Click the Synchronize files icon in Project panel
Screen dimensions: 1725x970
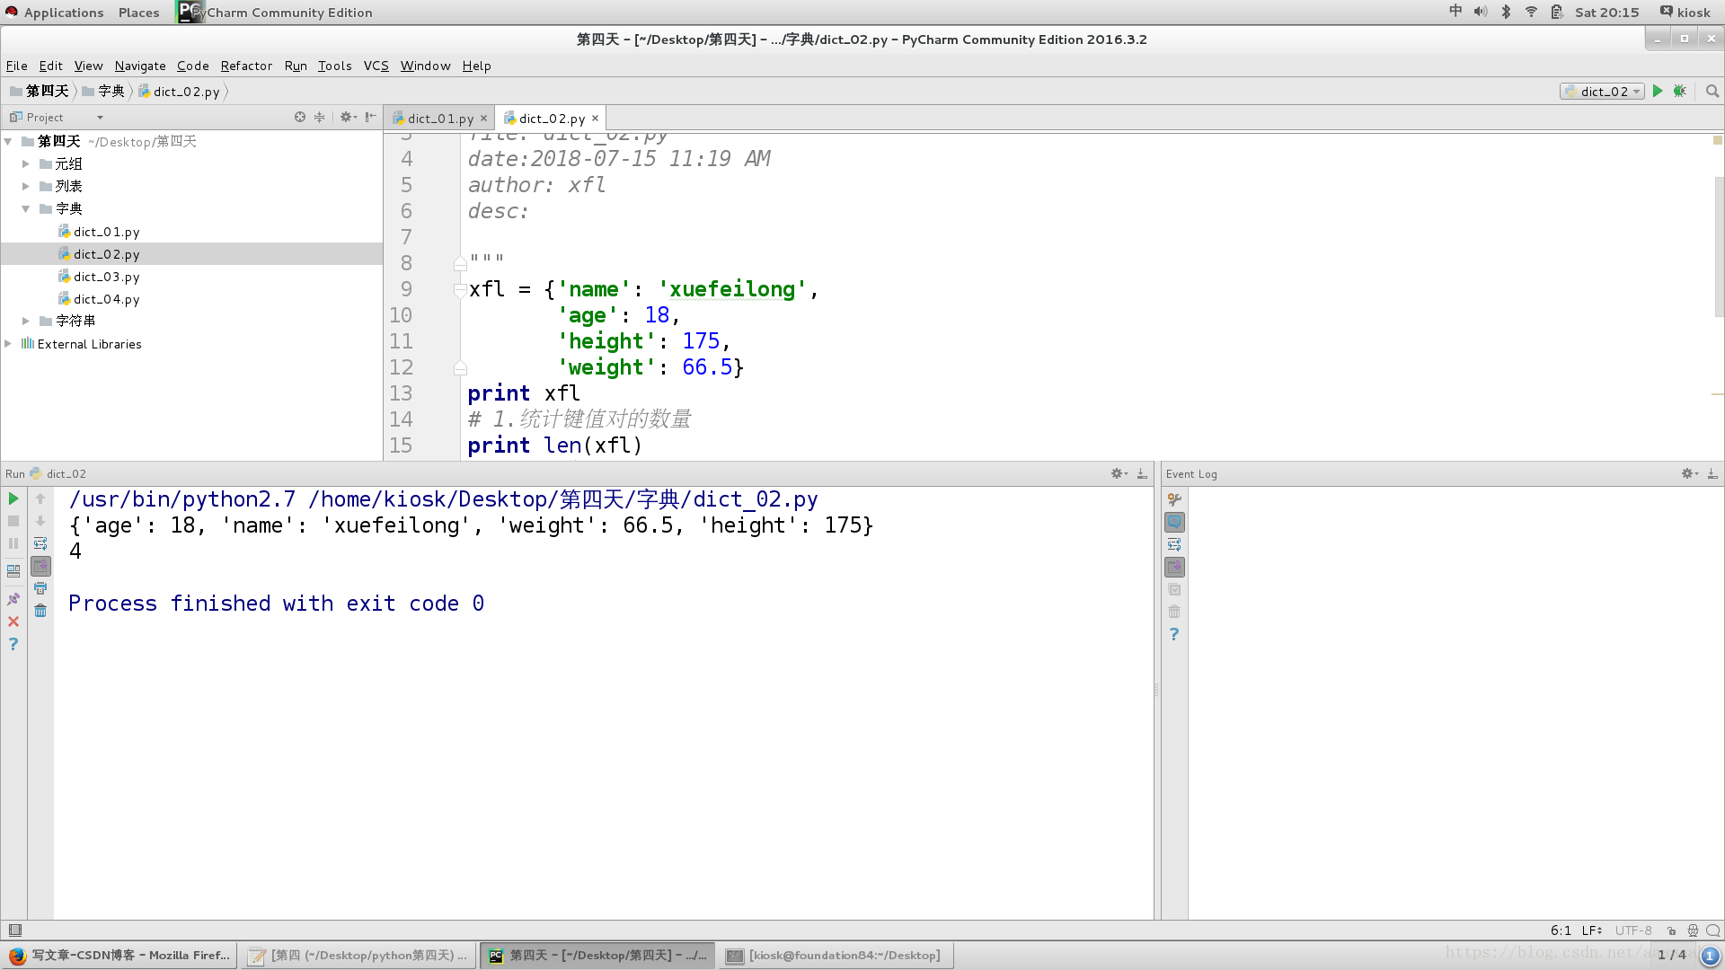tap(300, 118)
